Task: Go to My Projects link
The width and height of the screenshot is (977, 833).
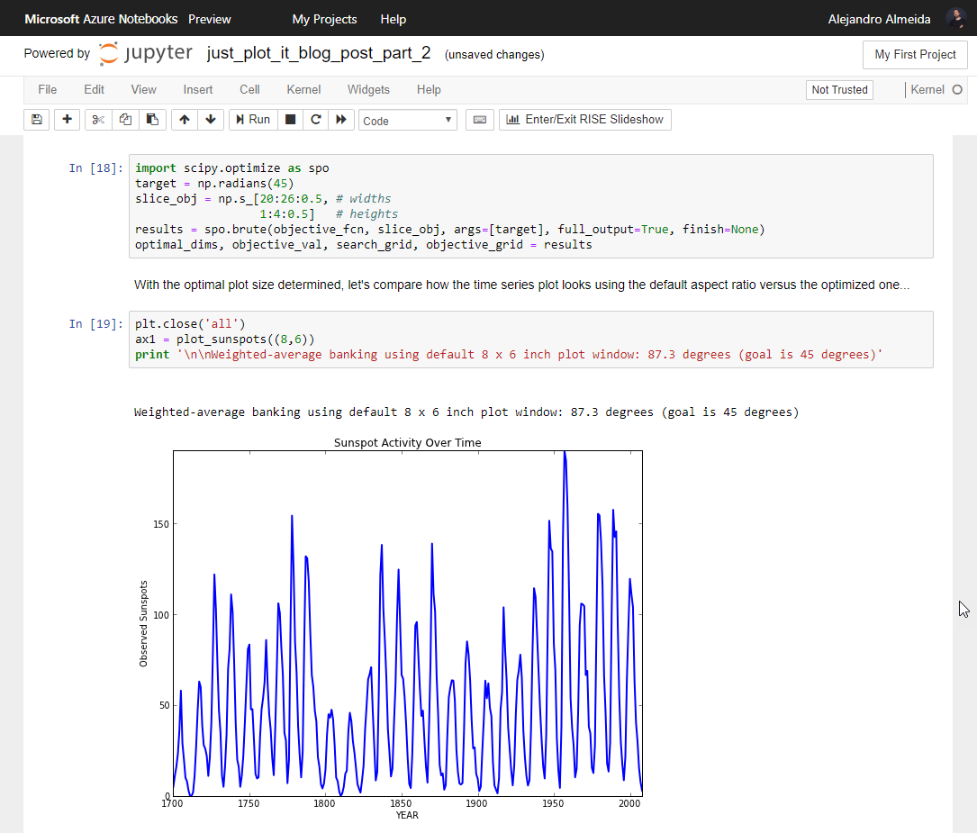Action: click(x=324, y=19)
